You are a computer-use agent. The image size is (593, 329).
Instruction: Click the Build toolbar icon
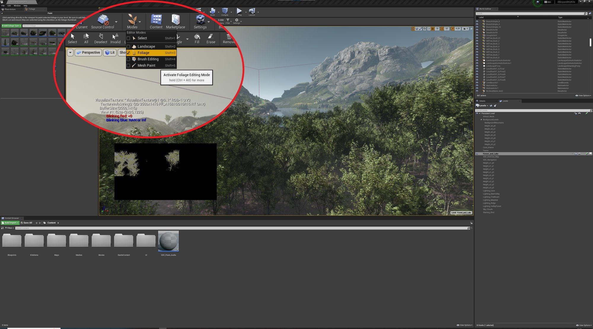(x=213, y=11)
